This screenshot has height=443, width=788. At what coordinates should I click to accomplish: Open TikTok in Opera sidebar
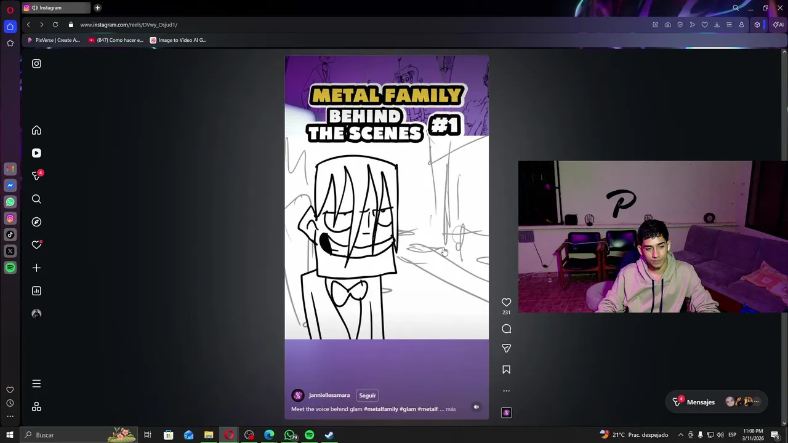coord(10,234)
